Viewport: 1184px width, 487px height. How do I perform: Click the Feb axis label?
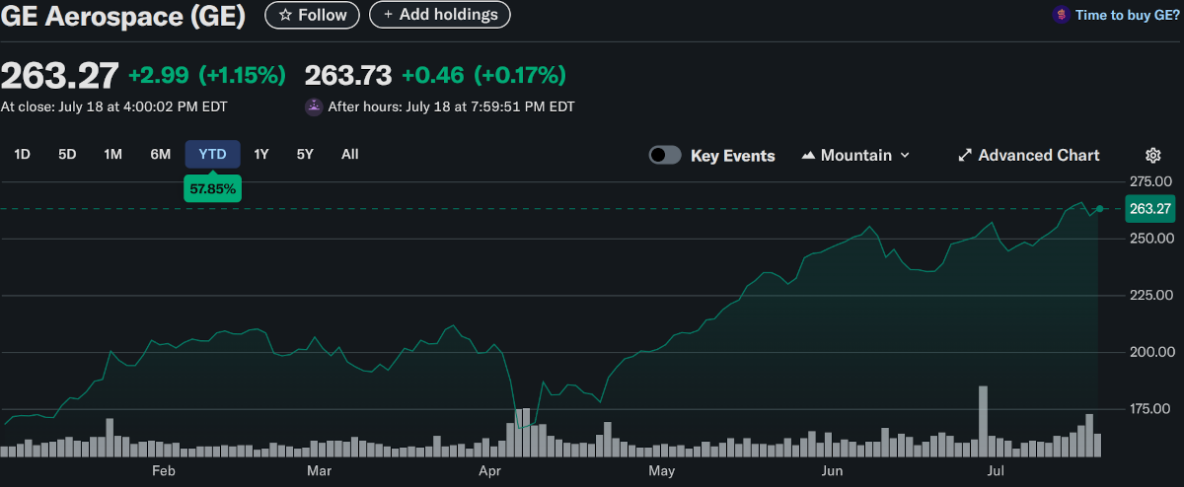click(164, 472)
